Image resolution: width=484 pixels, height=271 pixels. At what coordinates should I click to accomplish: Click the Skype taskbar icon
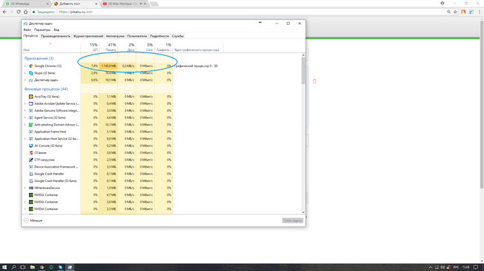[61, 268]
